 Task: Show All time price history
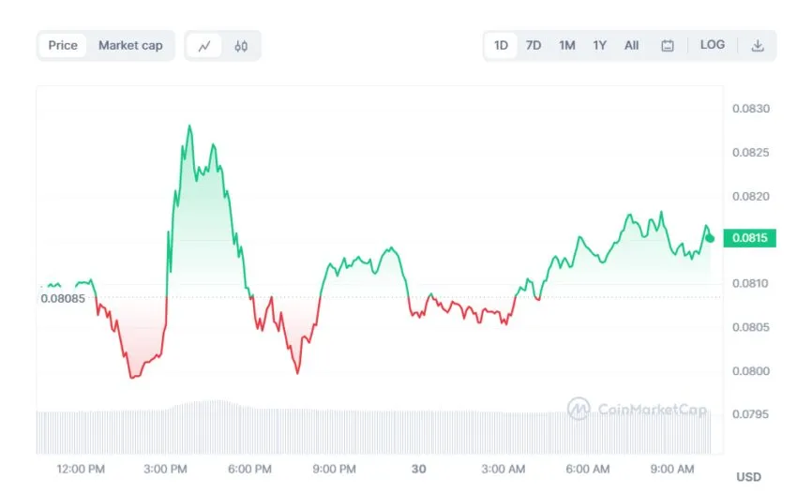pos(632,45)
